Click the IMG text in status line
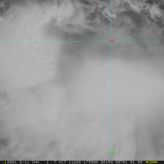The image size is (164, 164). pos(36,162)
